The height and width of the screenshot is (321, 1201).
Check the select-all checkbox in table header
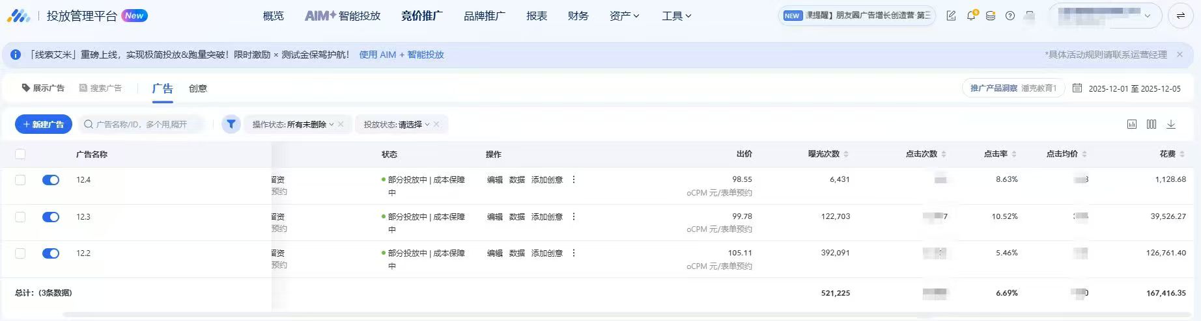20,154
